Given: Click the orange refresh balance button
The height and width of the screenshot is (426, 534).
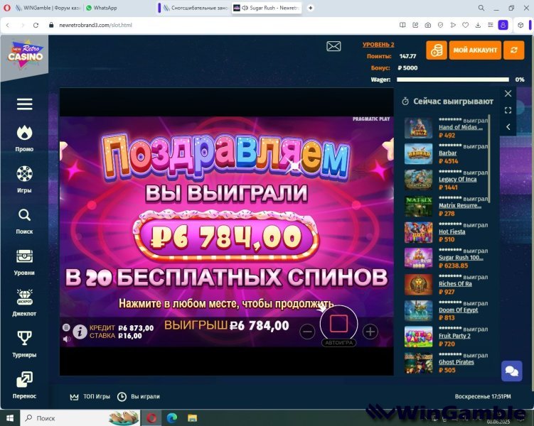Looking at the screenshot, I should coord(514,50).
